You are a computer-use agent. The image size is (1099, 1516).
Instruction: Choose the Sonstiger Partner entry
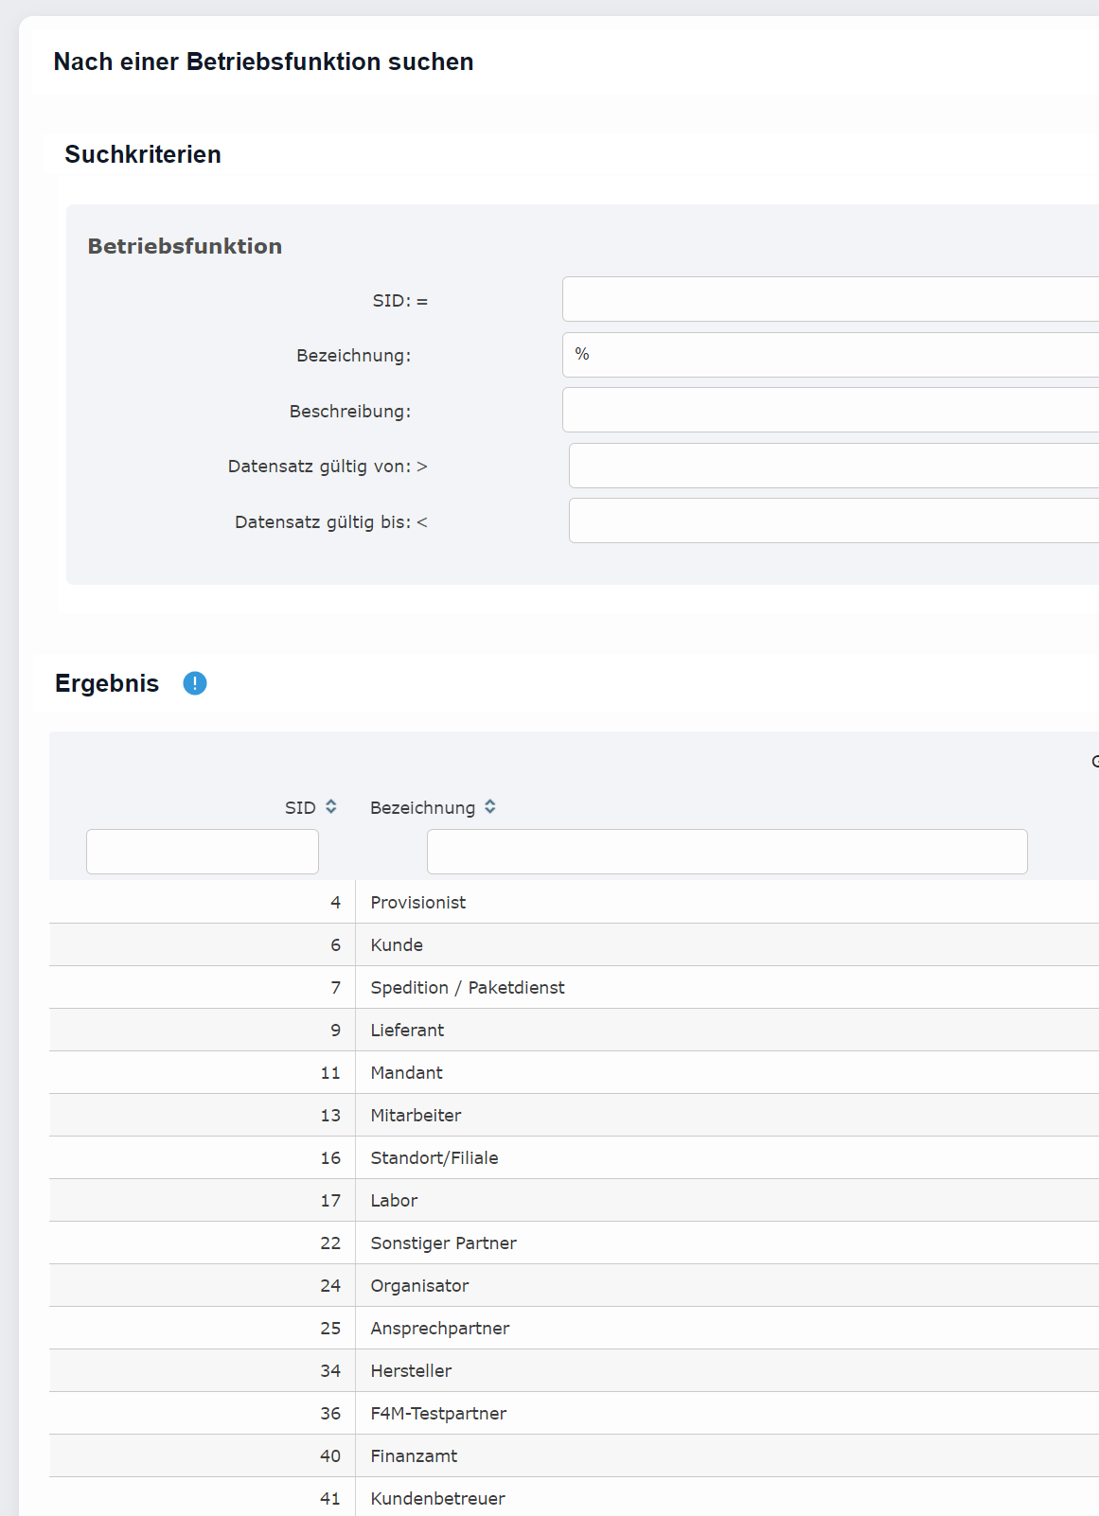point(443,1243)
